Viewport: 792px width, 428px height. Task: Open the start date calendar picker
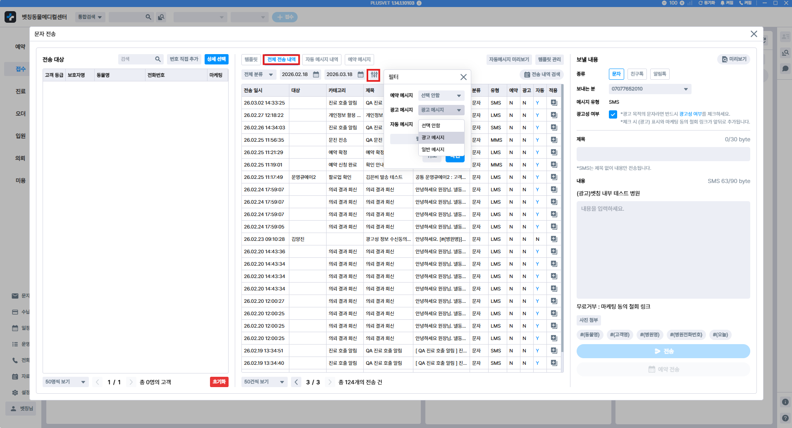coord(316,75)
